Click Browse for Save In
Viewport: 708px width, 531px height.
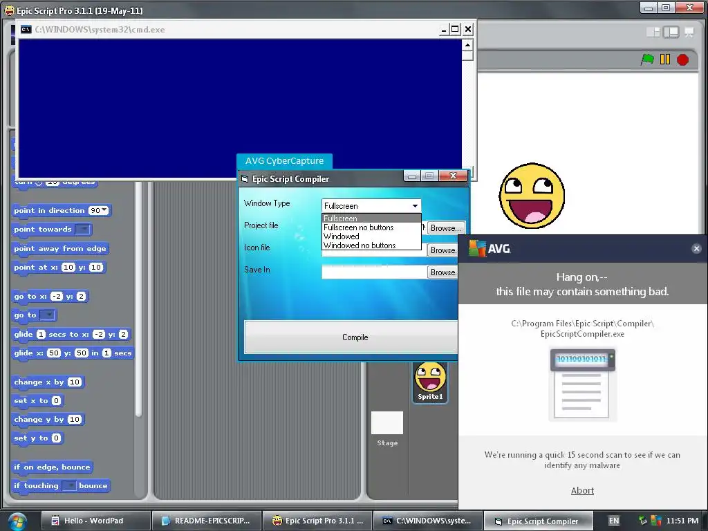[x=442, y=272]
